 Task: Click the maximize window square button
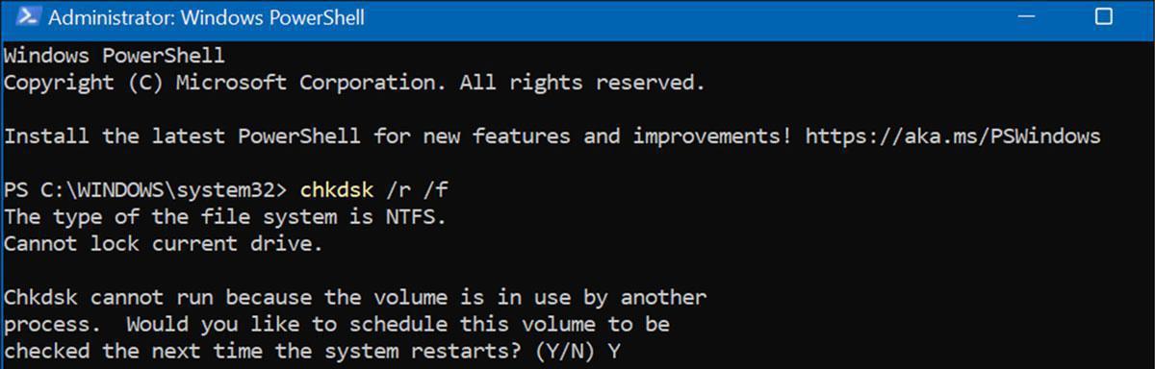[1103, 17]
